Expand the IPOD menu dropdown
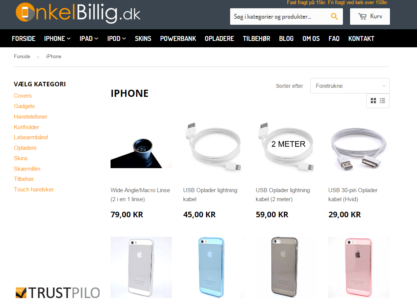Image resolution: width=417 pixels, height=307 pixels. 117,39
